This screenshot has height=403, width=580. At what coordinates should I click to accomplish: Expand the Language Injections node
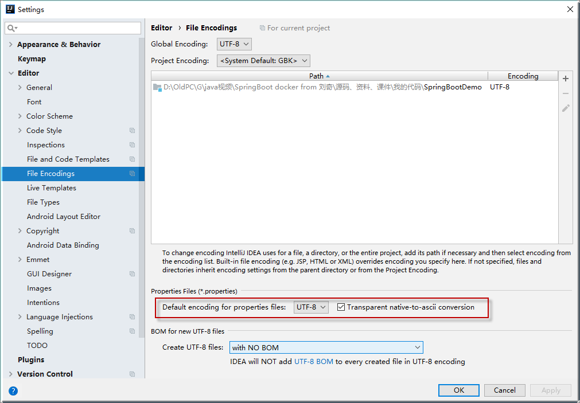tap(20, 317)
